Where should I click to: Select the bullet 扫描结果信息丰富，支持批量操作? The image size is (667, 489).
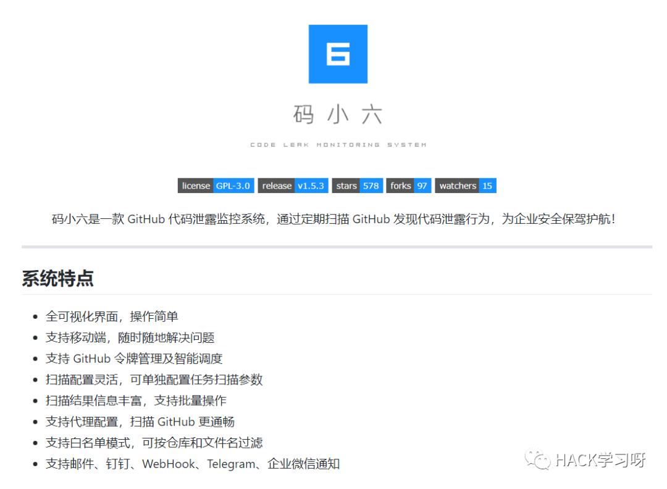[136, 401]
